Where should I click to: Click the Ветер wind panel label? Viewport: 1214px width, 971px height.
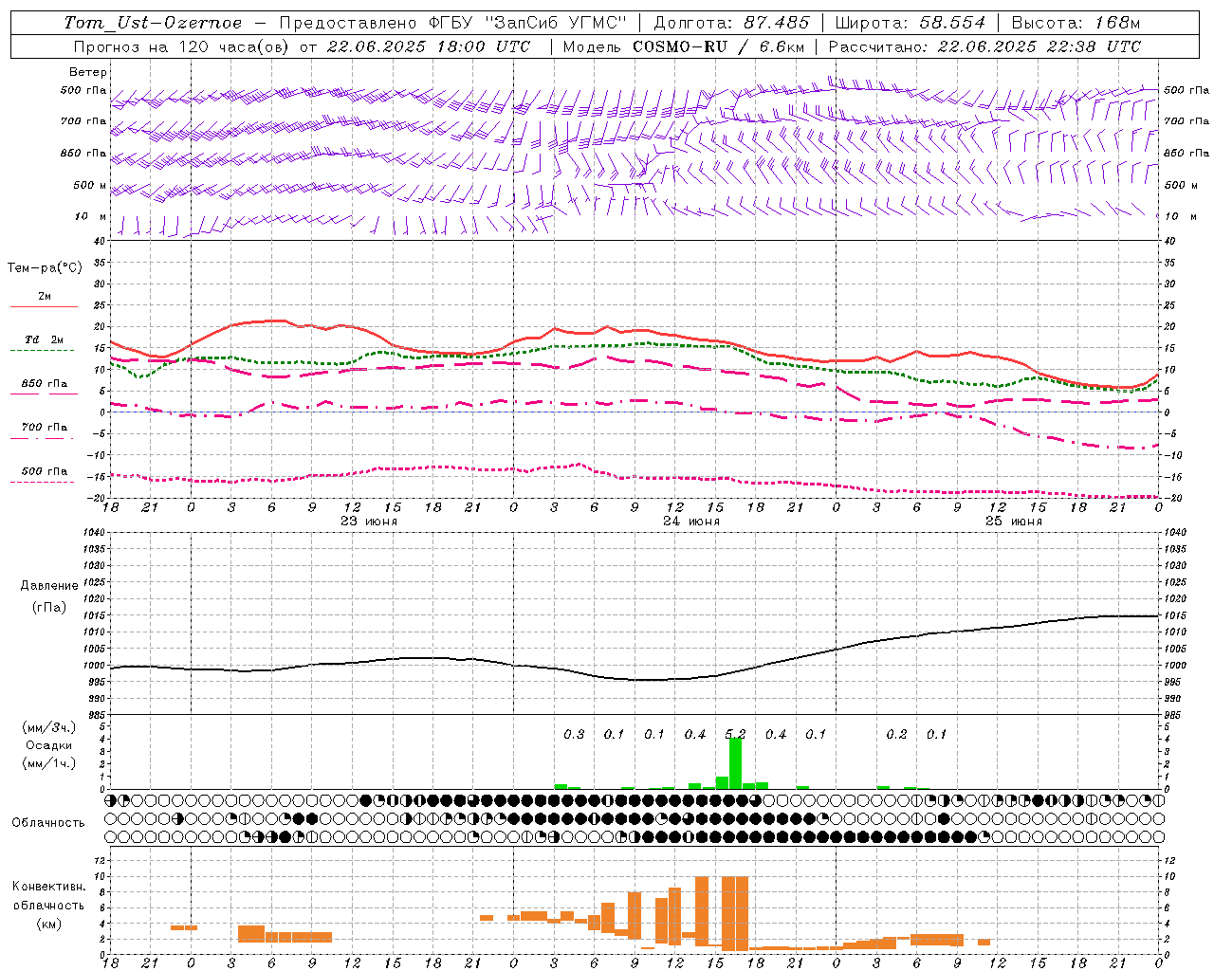pyautogui.click(x=88, y=72)
